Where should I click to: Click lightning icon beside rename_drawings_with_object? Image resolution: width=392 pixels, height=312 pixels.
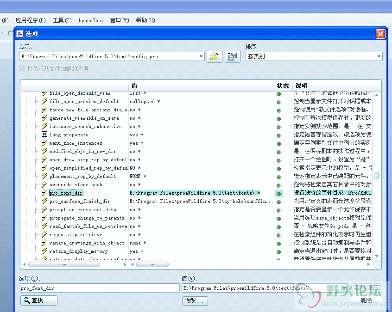pyautogui.click(x=44, y=243)
